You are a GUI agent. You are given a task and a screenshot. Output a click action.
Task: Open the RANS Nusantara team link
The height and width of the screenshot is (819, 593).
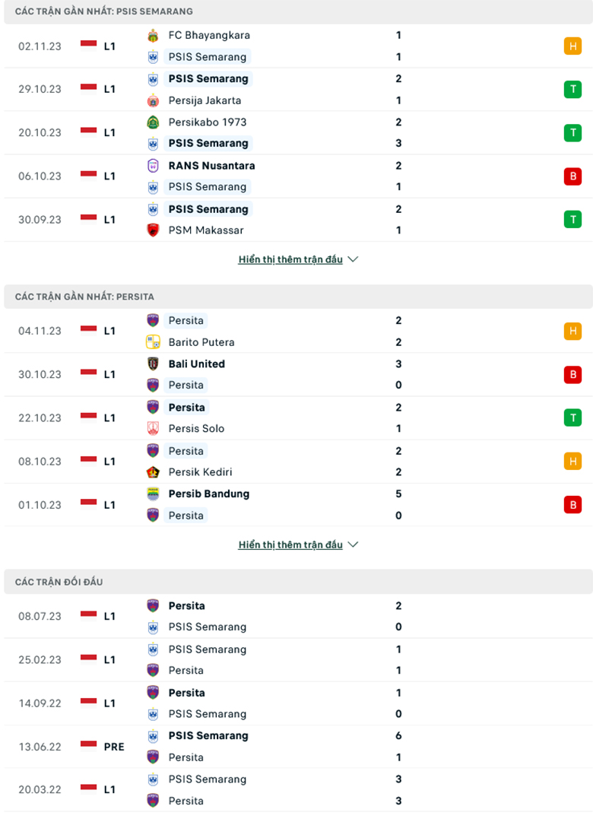[x=211, y=166]
